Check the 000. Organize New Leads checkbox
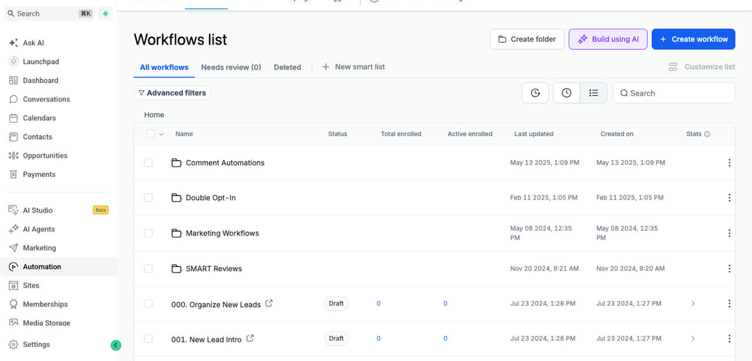 [148, 303]
